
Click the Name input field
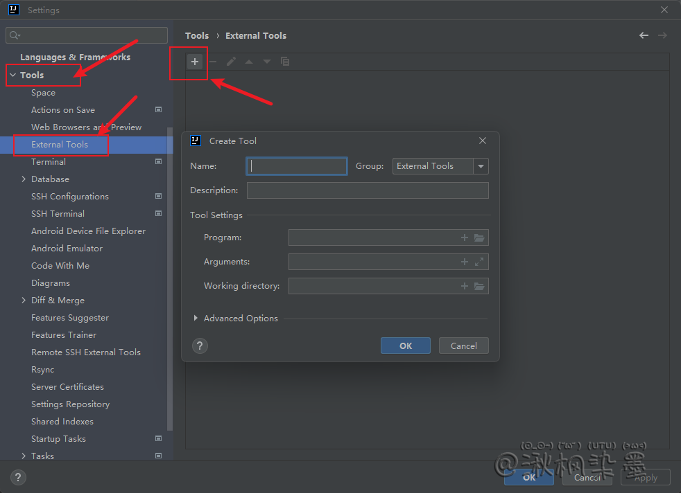[x=297, y=166]
